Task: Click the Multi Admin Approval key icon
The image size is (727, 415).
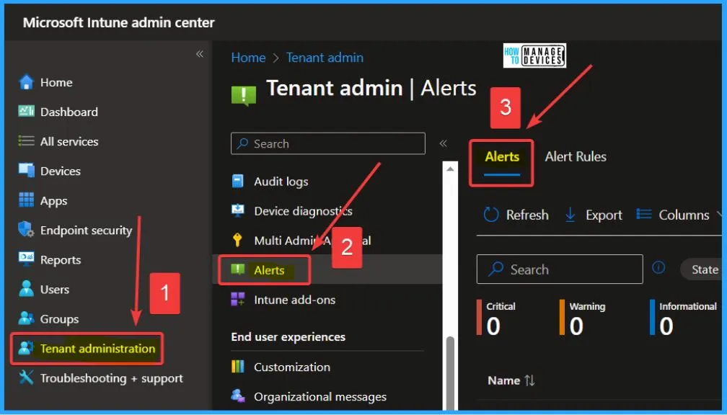Action: tap(237, 240)
